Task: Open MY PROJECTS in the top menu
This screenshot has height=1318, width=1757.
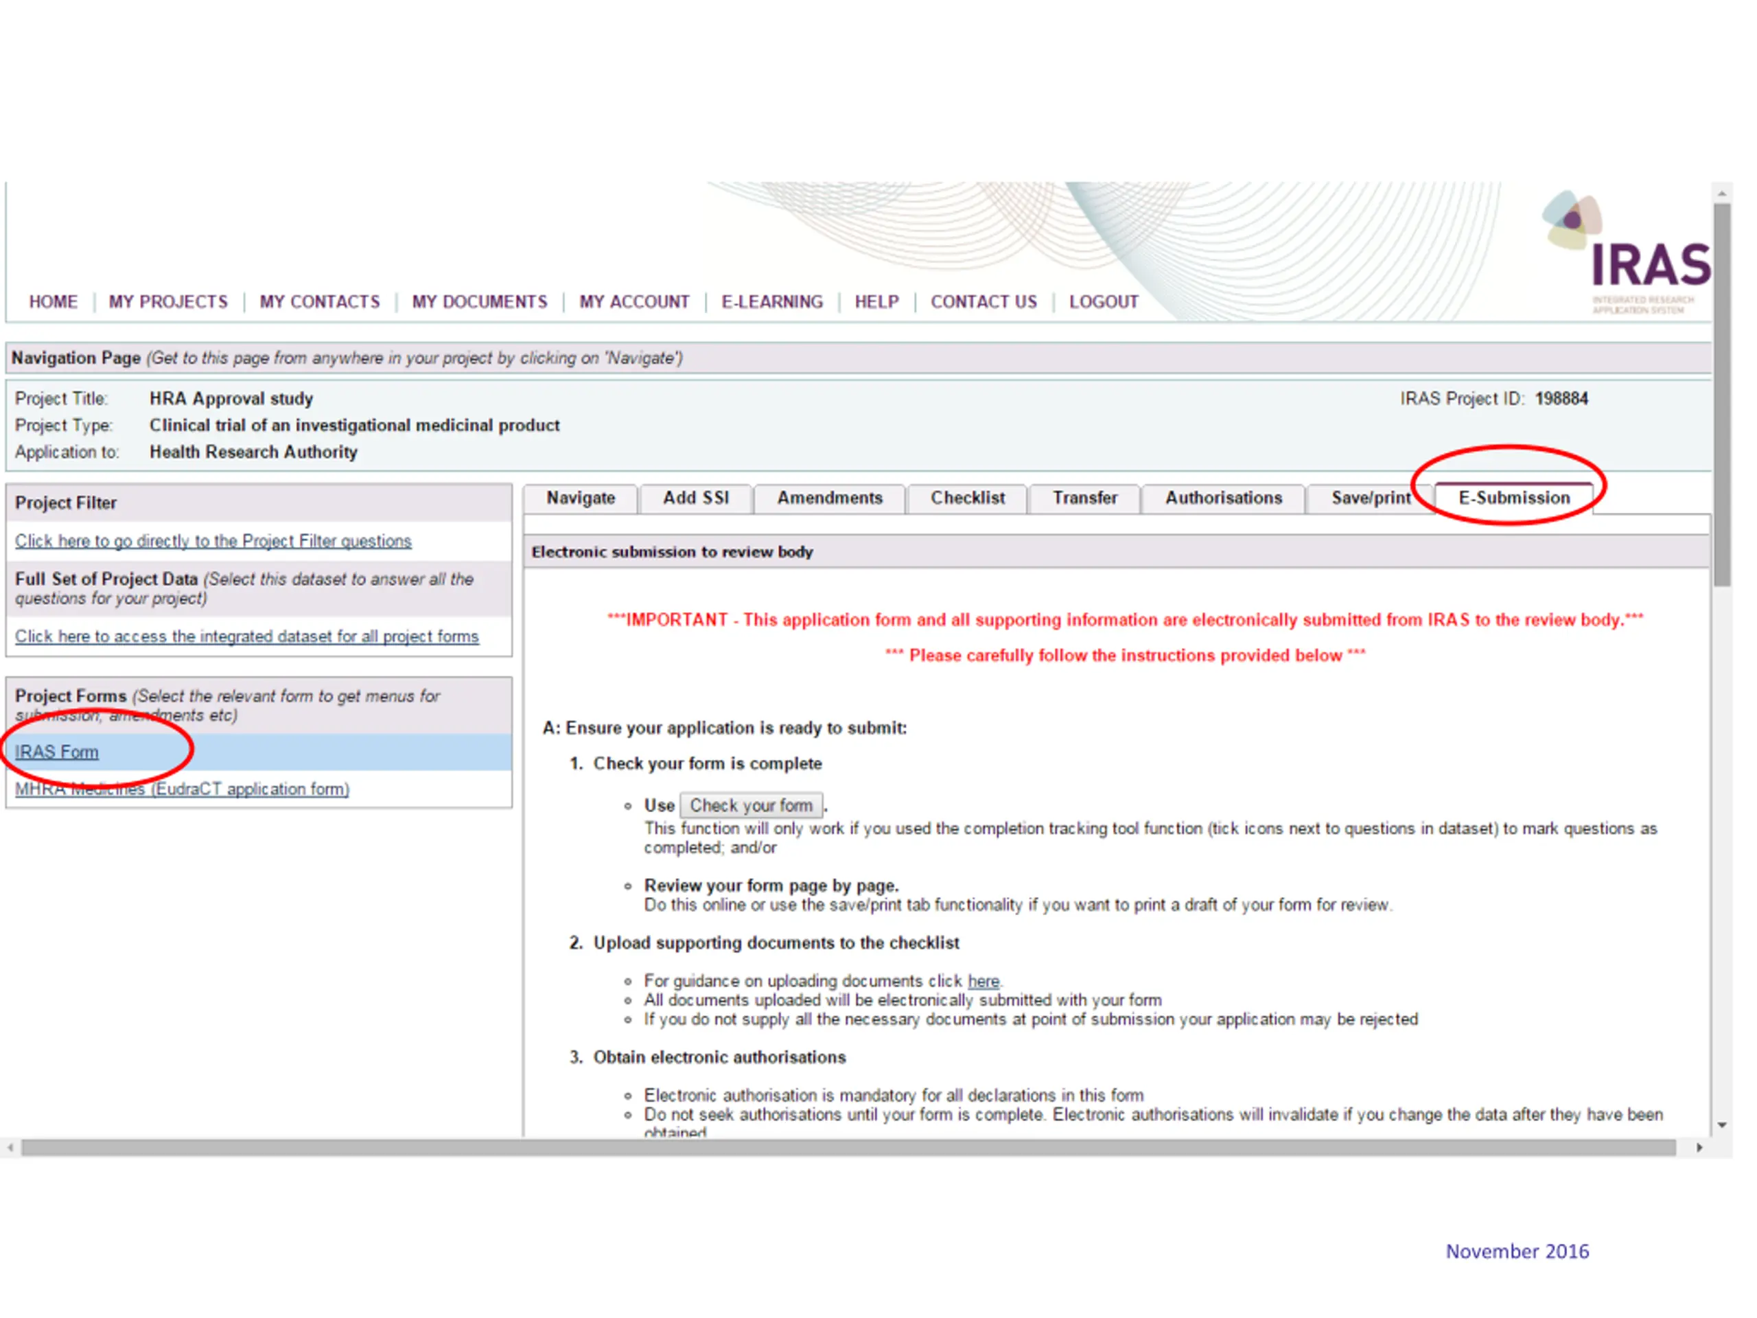Action: [x=168, y=302]
